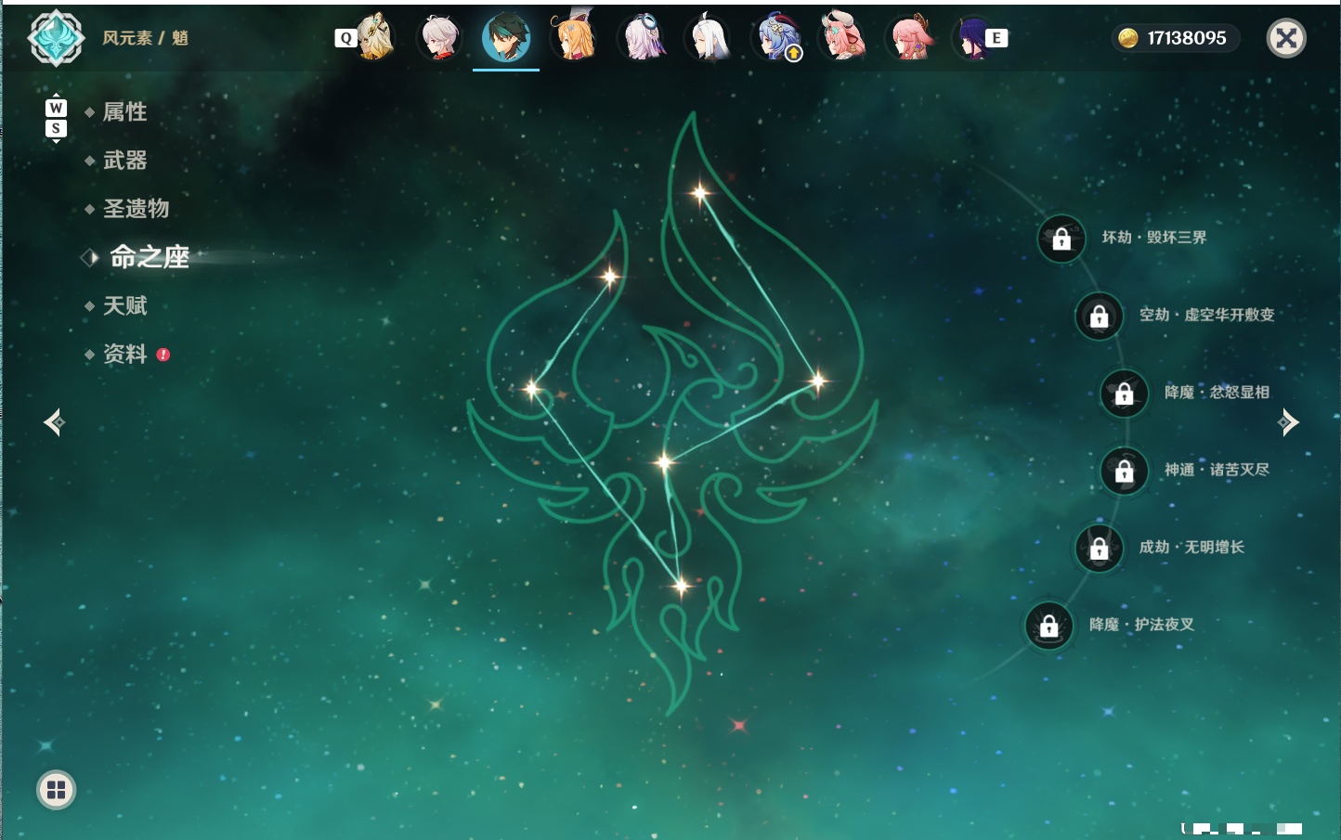Open the 武器 weapon tab

point(124,161)
